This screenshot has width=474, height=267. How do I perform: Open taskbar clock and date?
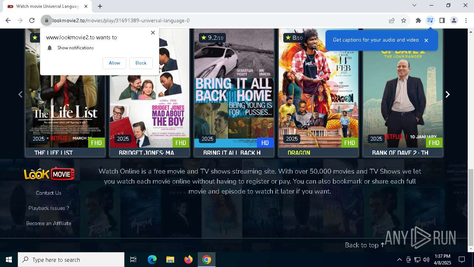tap(443, 260)
